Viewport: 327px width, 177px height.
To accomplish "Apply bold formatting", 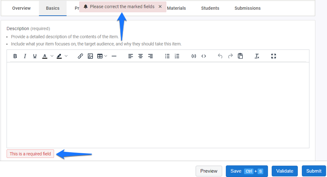I will click(x=15, y=56).
